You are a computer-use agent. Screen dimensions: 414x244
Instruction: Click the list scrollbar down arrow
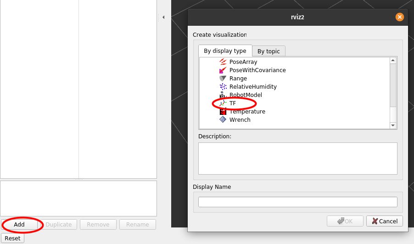tap(393, 125)
